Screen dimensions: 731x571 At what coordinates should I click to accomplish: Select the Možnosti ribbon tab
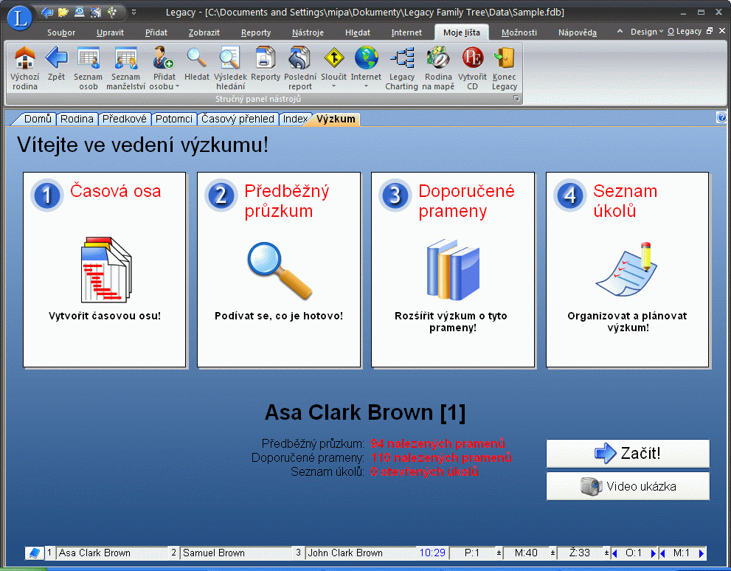(519, 32)
